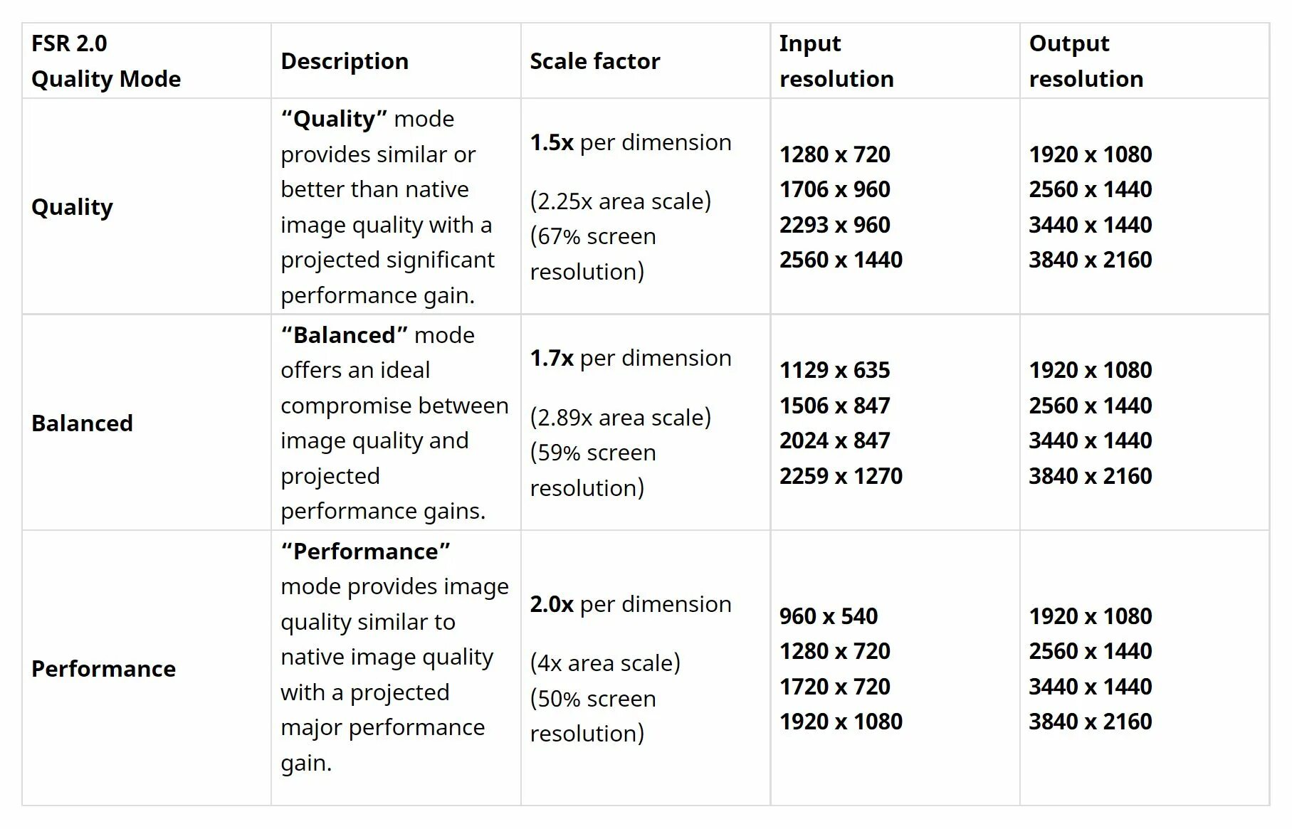This screenshot has width=1292, height=829.
Task: Click the 1129 x 635 input resolution
Action: (x=834, y=370)
